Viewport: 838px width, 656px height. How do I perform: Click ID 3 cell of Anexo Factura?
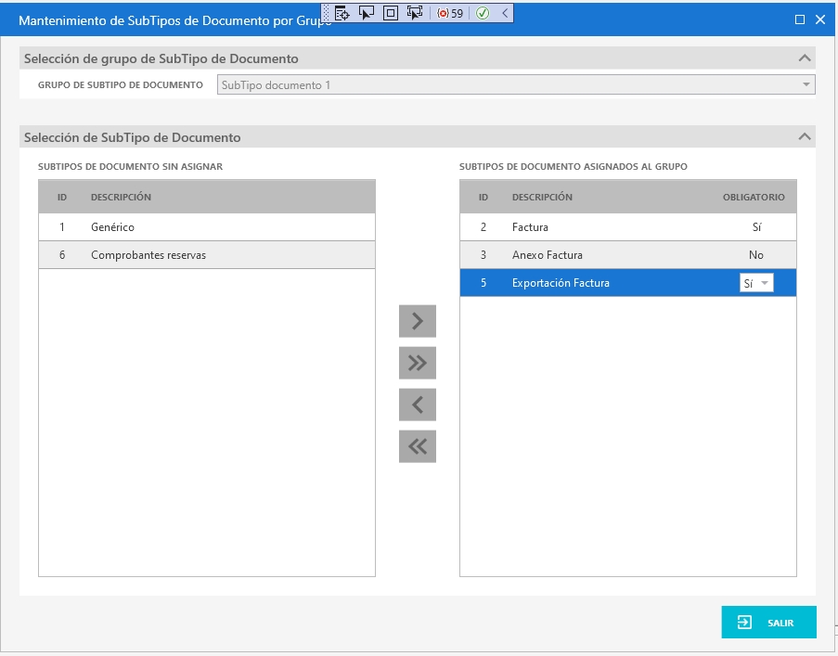pos(483,255)
